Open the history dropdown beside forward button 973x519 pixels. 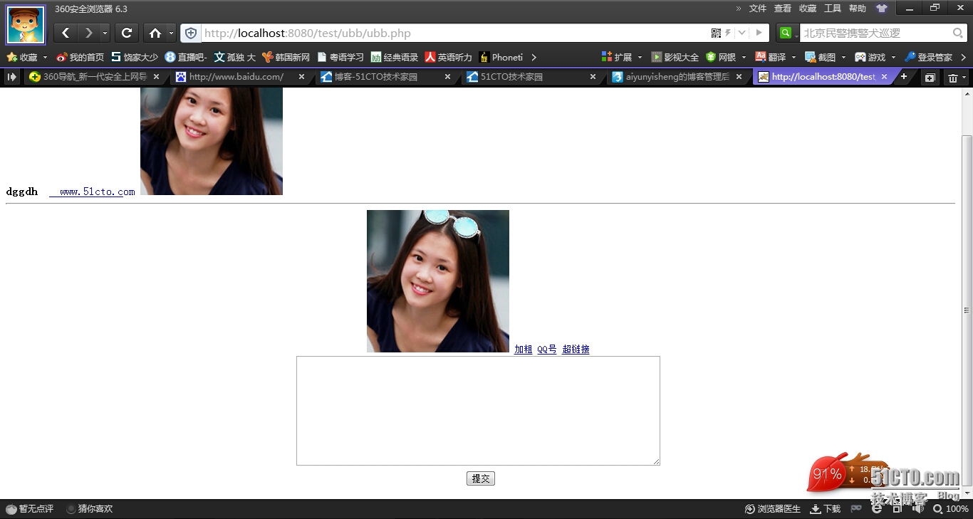(105, 33)
